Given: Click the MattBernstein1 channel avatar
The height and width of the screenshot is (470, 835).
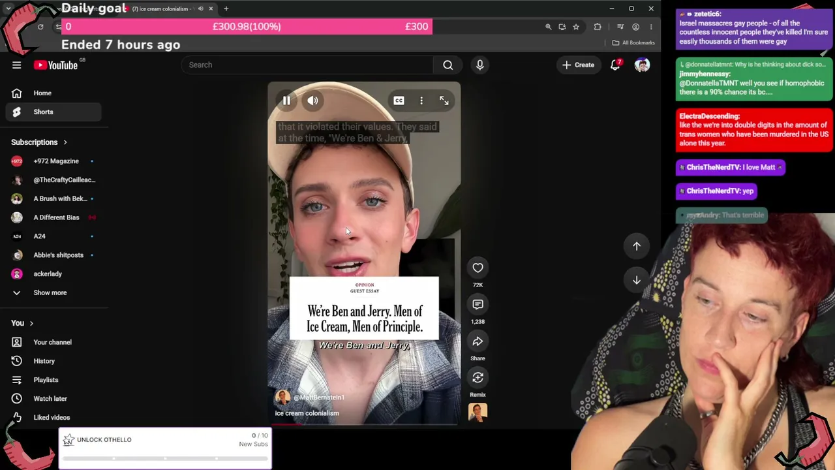Looking at the screenshot, I should 282,397.
